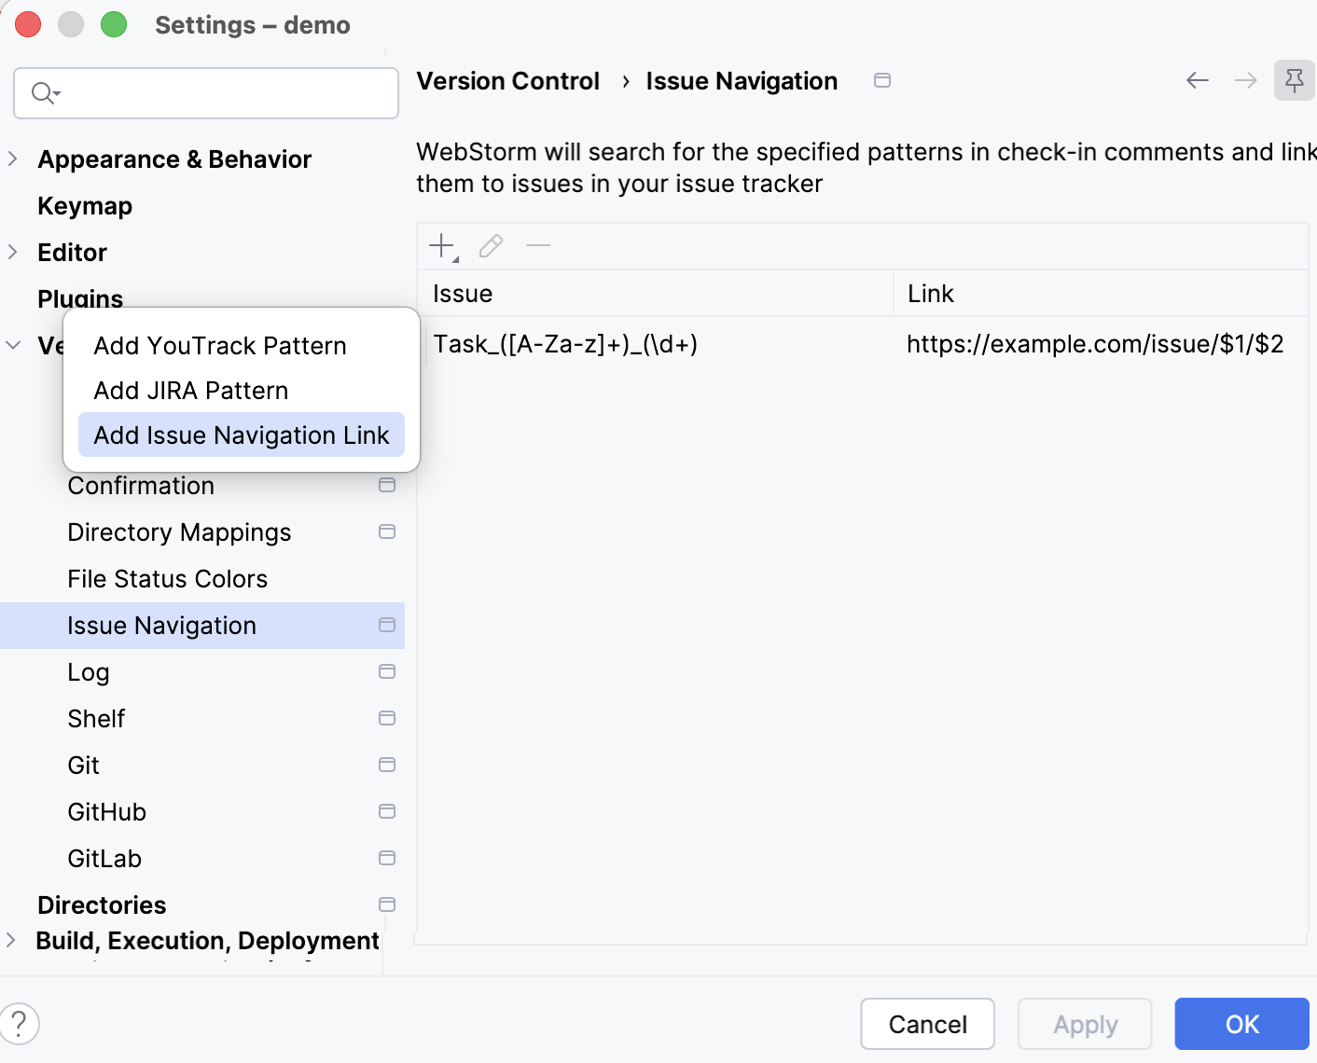Click project icon on Shelf row
This screenshot has width=1317, height=1063.
click(387, 718)
